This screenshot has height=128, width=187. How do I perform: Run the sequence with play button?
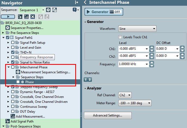[8, 17]
